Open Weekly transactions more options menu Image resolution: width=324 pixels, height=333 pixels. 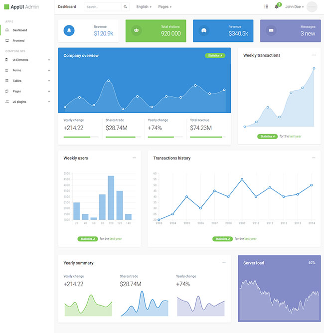(x=314, y=55)
